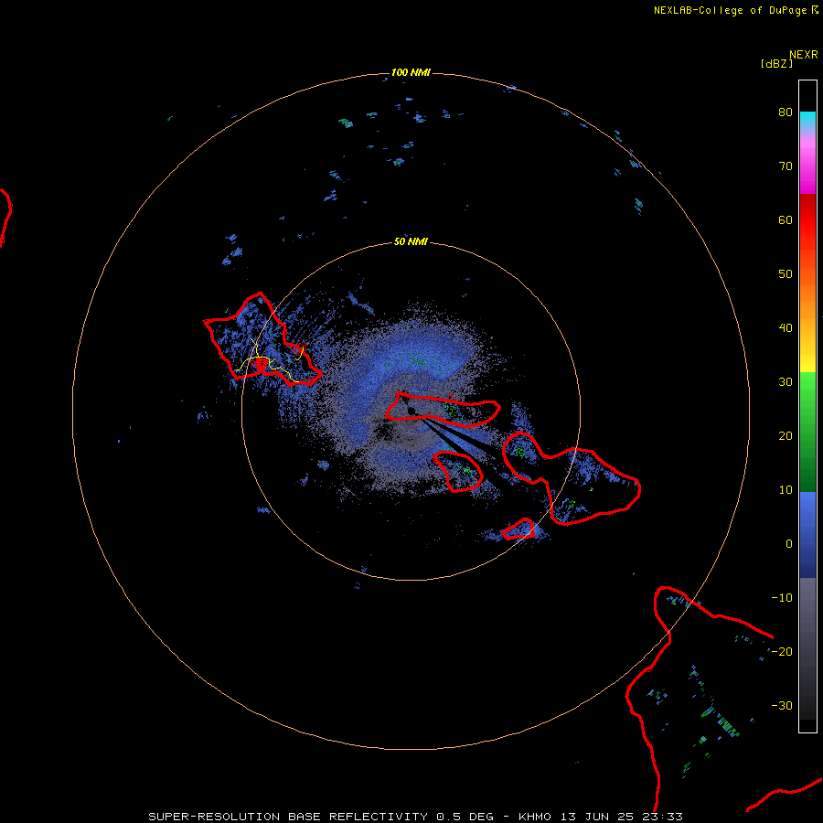Click the 30 dBZ scale value
The width and height of the screenshot is (823, 823).
click(x=786, y=382)
